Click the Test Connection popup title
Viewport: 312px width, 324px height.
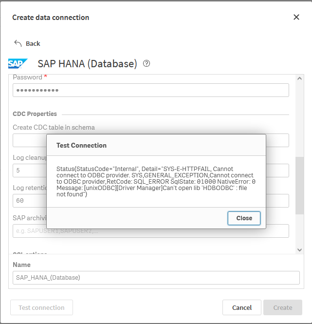(x=81, y=145)
